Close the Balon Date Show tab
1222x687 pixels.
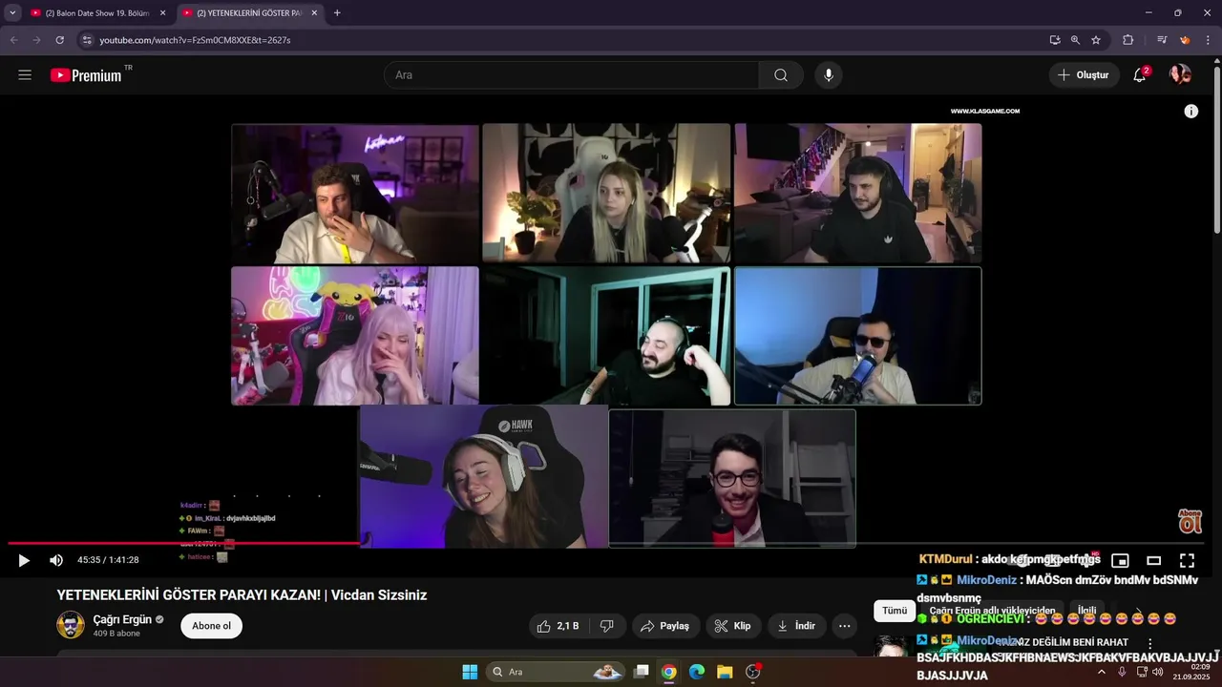pos(163,13)
